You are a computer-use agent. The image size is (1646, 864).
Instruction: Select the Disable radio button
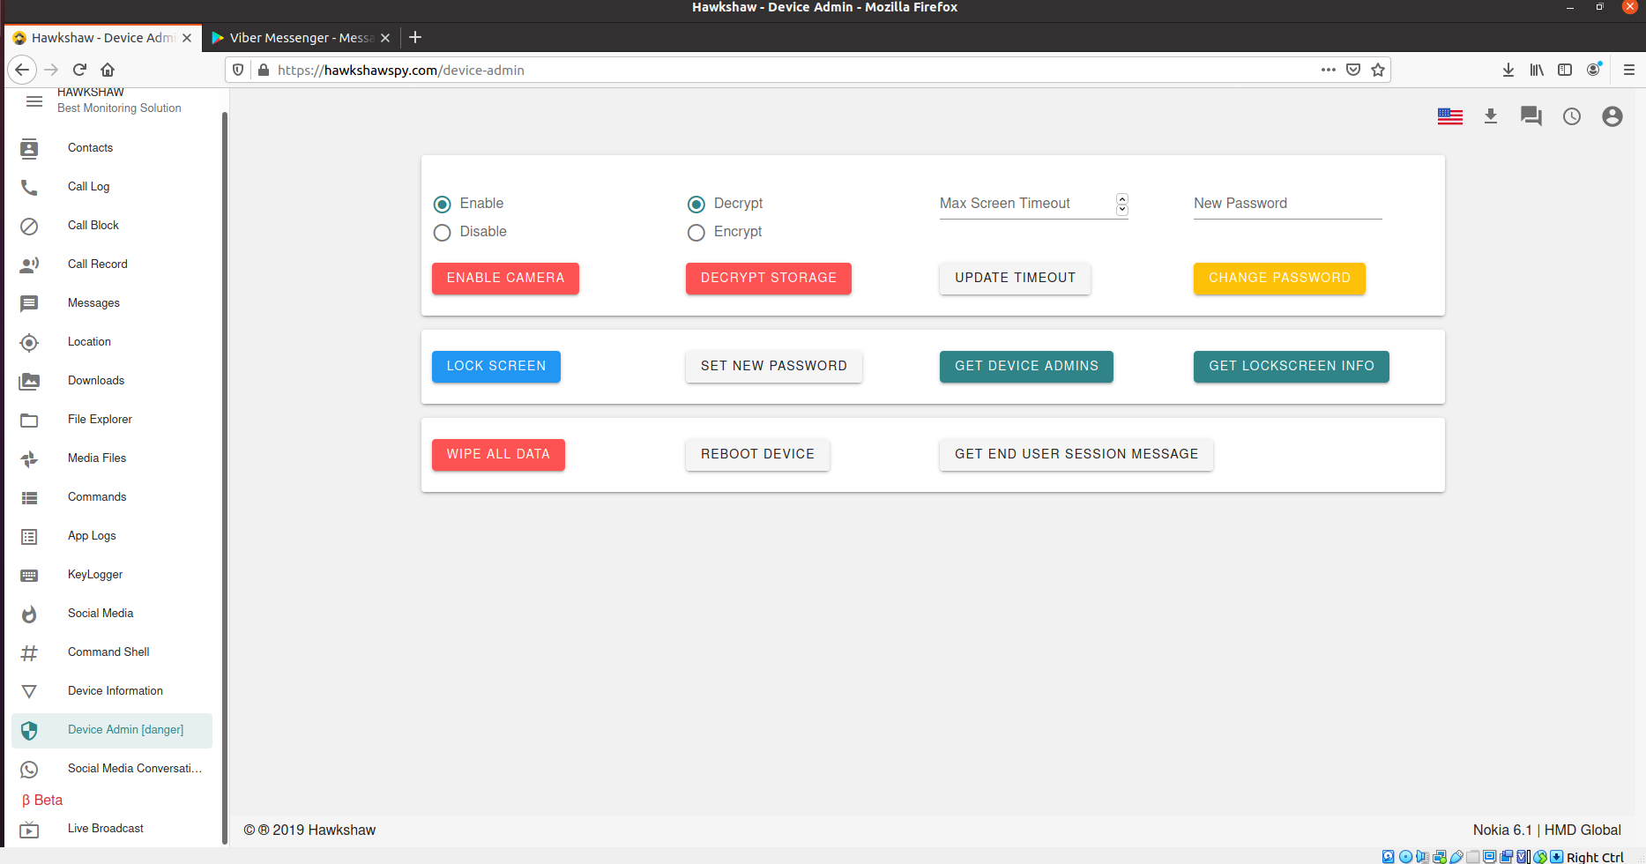[x=443, y=233]
